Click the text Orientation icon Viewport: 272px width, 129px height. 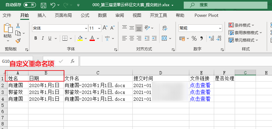click(147, 28)
